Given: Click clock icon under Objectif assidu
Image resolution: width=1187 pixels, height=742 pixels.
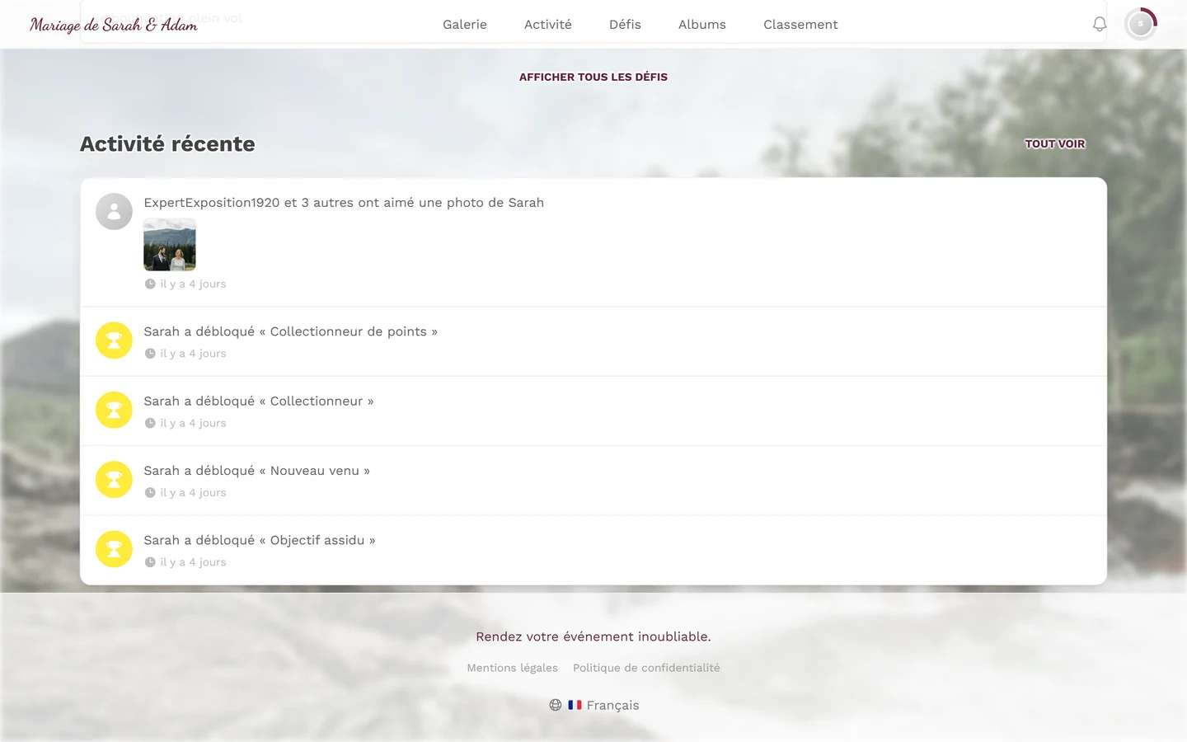Looking at the screenshot, I should 150,562.
